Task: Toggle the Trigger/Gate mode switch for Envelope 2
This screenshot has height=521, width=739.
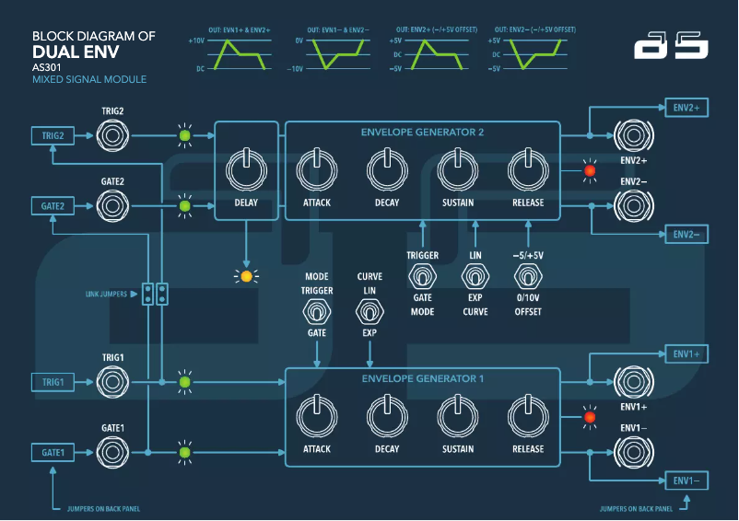Action: [422, 276]
